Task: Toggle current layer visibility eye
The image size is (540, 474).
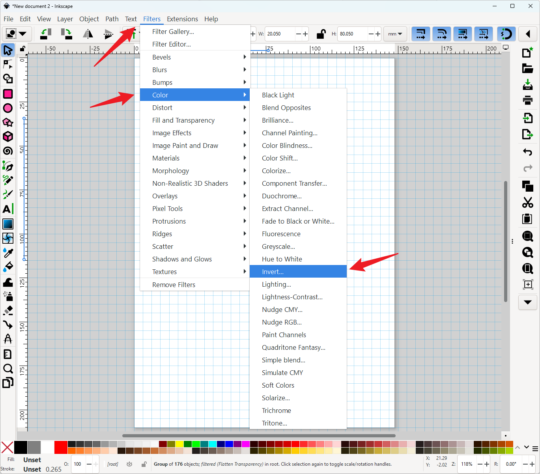Action: pyautogui.click(x=129, y=464)
